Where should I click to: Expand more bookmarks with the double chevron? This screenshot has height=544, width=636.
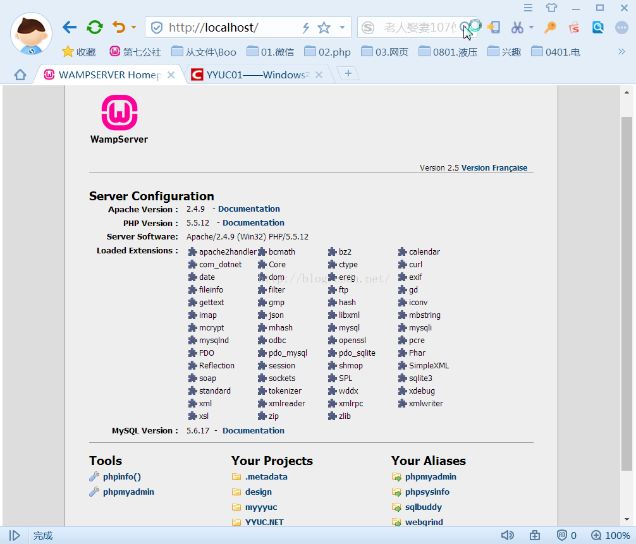click(x=621, y=51)
